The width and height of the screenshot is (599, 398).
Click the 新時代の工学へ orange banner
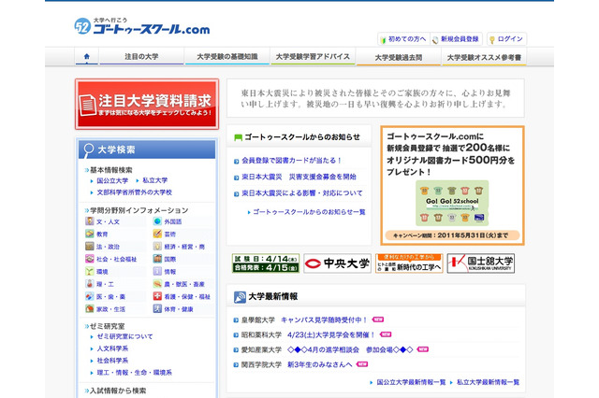[409, 263]
